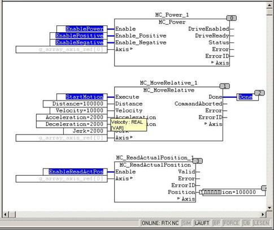Toggle the StartMotion input variable

coord(82,97)
